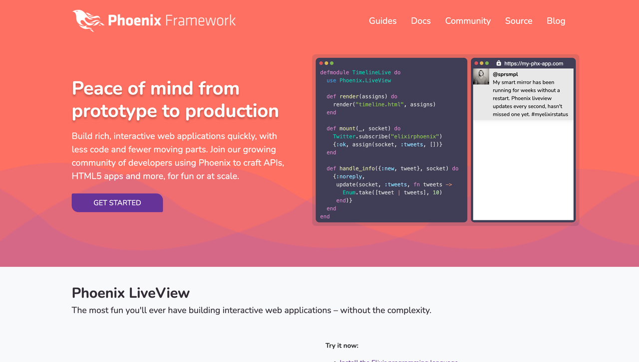Screen dimensions: 639x362
Task: Click the https://my-phx-app.com address bar
Action: click(x=533, y=63)
